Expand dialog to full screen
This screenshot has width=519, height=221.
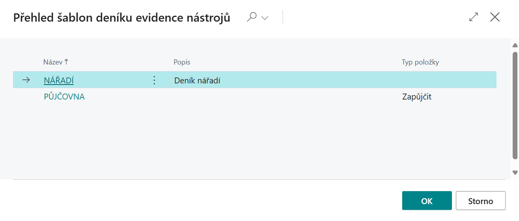[x=474, y=17]
